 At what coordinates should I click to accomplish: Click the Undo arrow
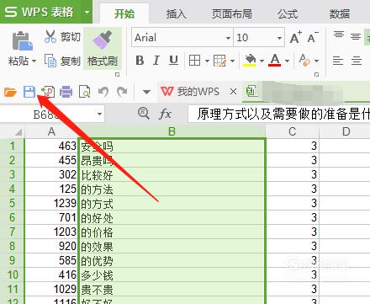coord(103,92)
